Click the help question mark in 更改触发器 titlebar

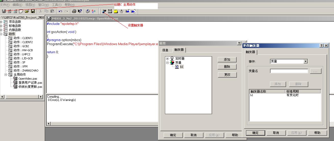coord(322,45)
